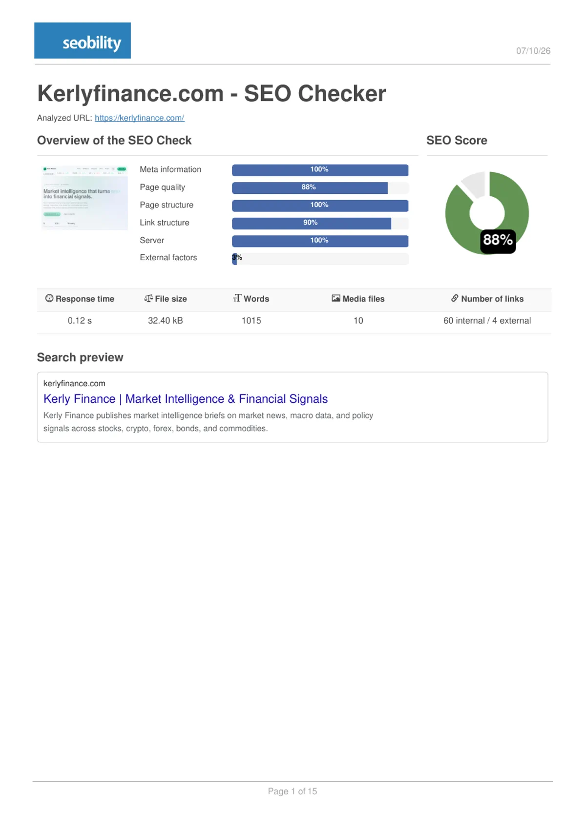
Task: Click the File size scale icon
Action: (x=148, y=298)
